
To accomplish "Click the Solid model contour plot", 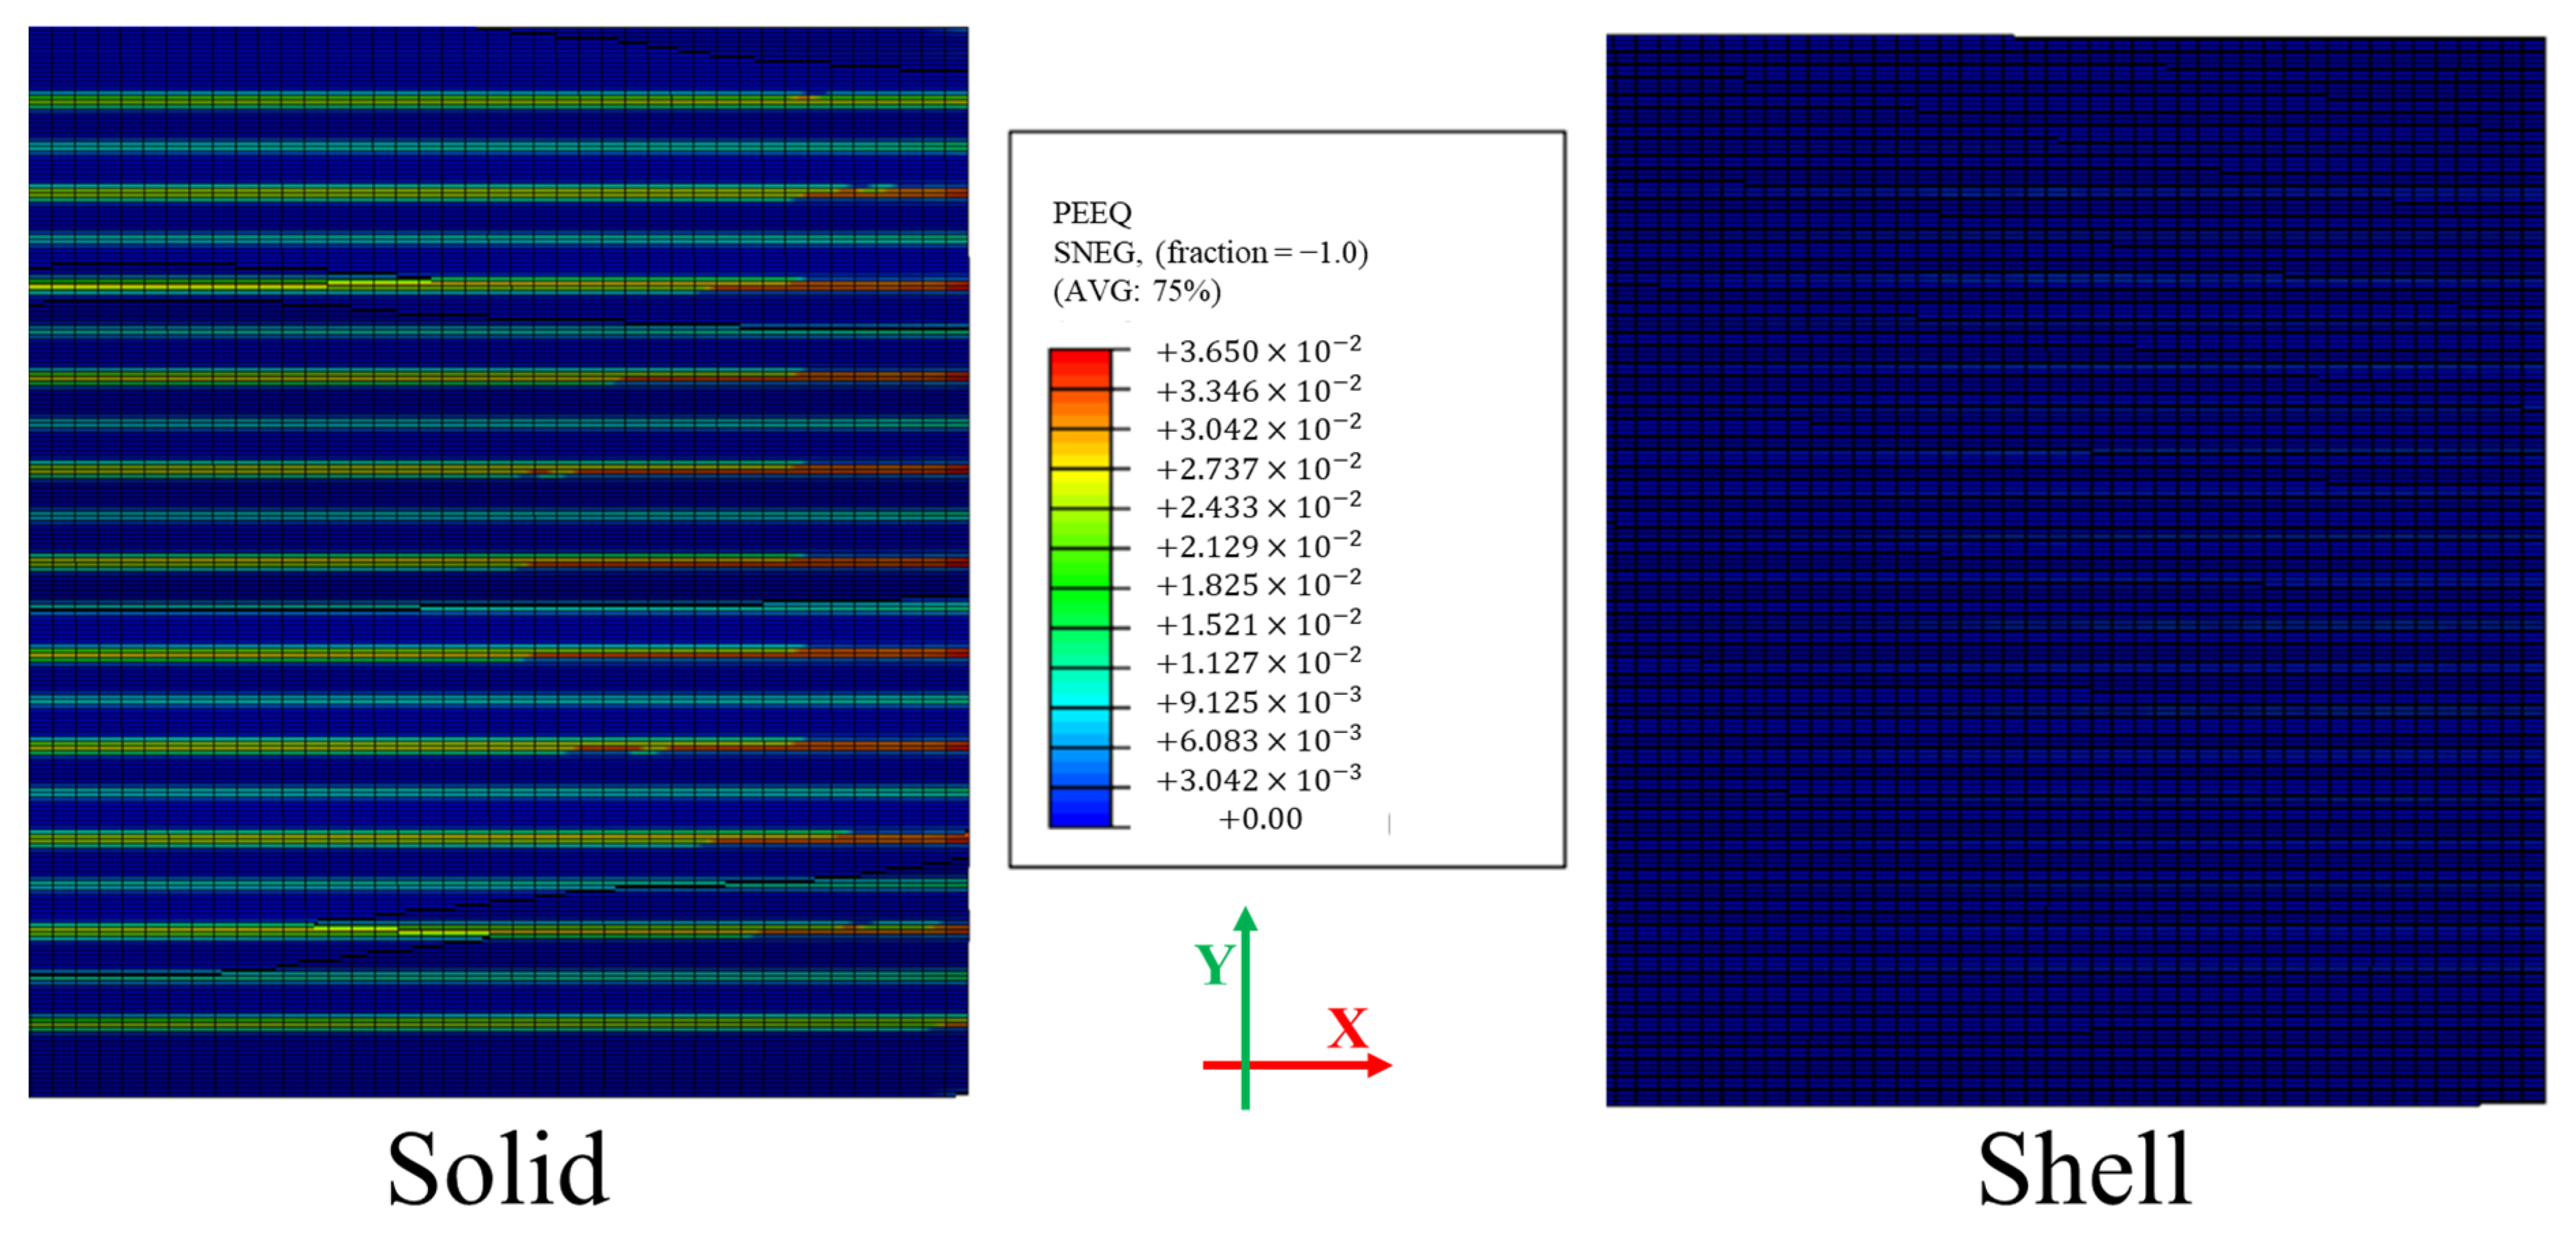I will tap(498, 562).
